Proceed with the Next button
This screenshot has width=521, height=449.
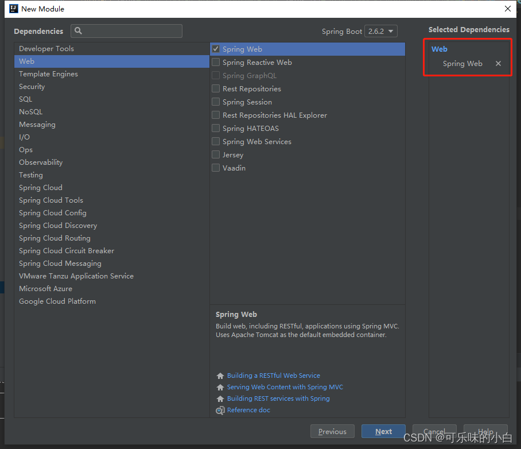tap(383, 431)
